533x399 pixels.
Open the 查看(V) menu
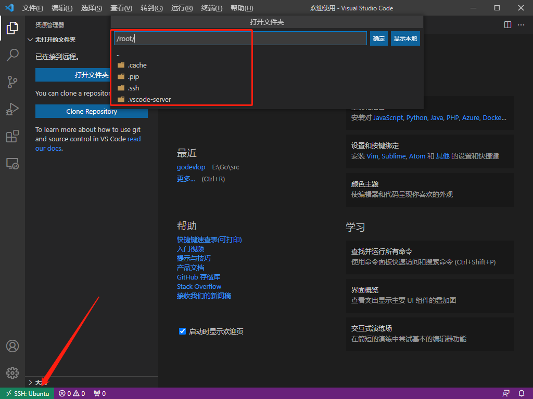pos(121,8)
